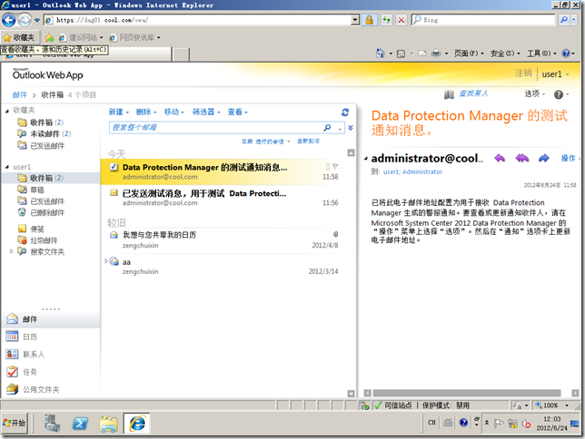Viewport: 585px width, 439px height.
Task: Open the IE help question mark icon
Action: tap(566, 54)
